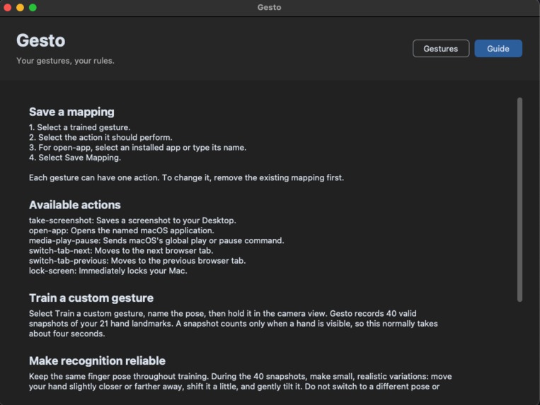Click step "2. Select the action it should perform."
The image size is (540, 405).
pos(100,137)
